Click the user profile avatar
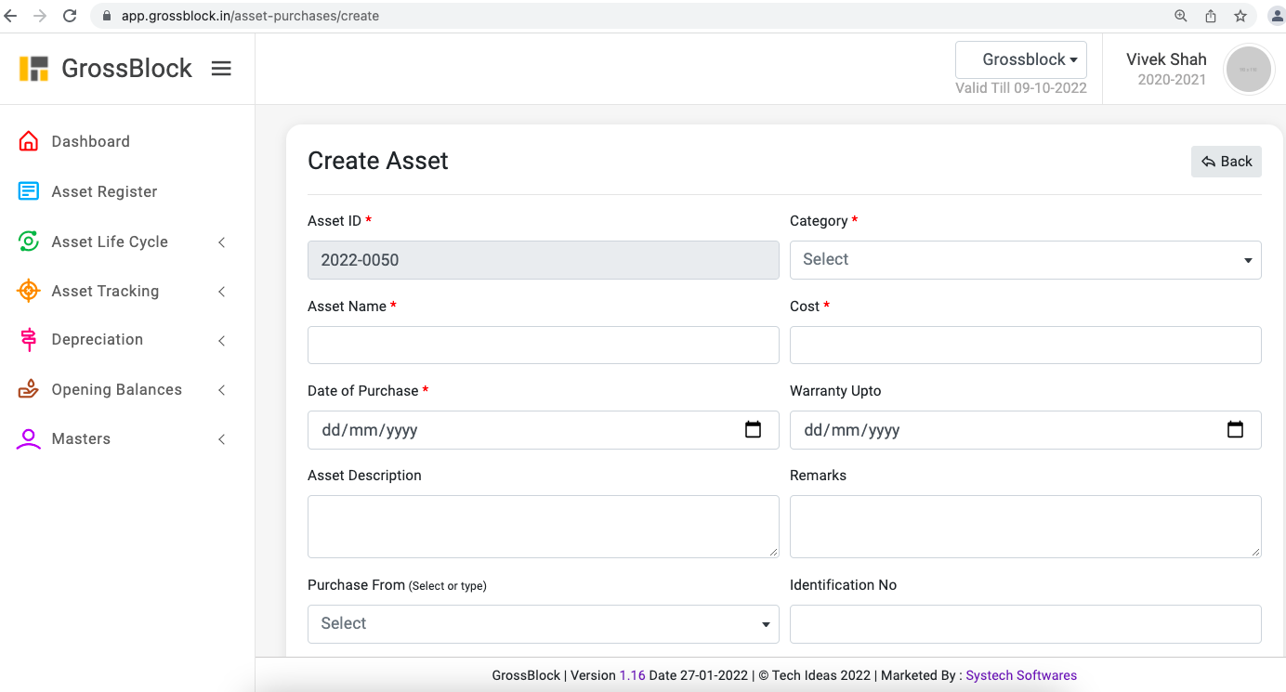 (x=1248, y=70)
